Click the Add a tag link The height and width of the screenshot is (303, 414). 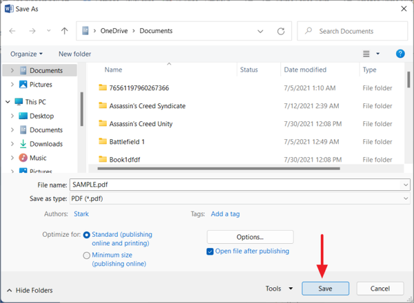coord(225,214)
